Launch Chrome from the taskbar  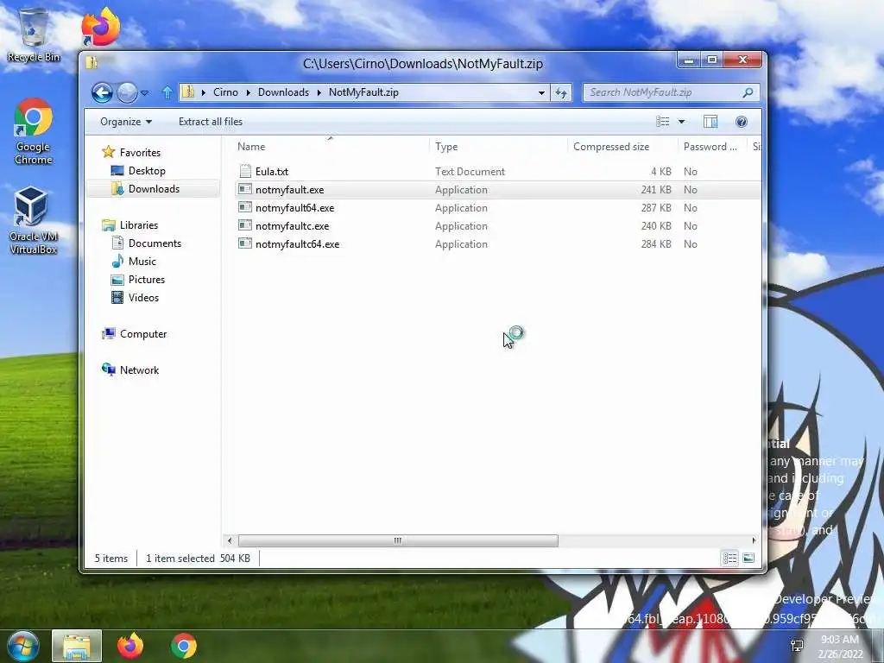184,646
